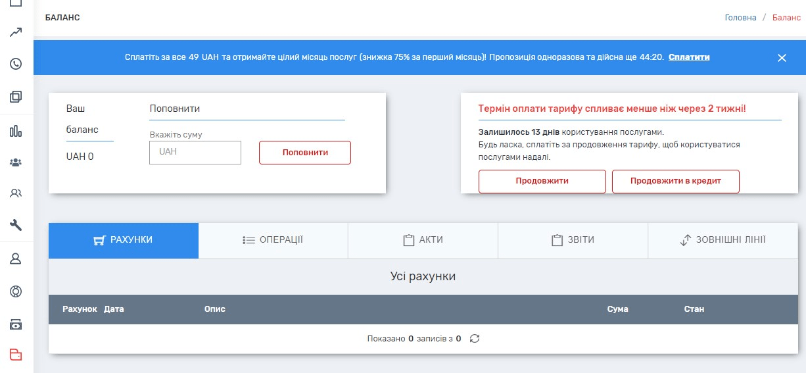The width and height of the screenshot is (806, 373).
Task: Dismiss the blue promotion banner
Action: tap(782, 58)
